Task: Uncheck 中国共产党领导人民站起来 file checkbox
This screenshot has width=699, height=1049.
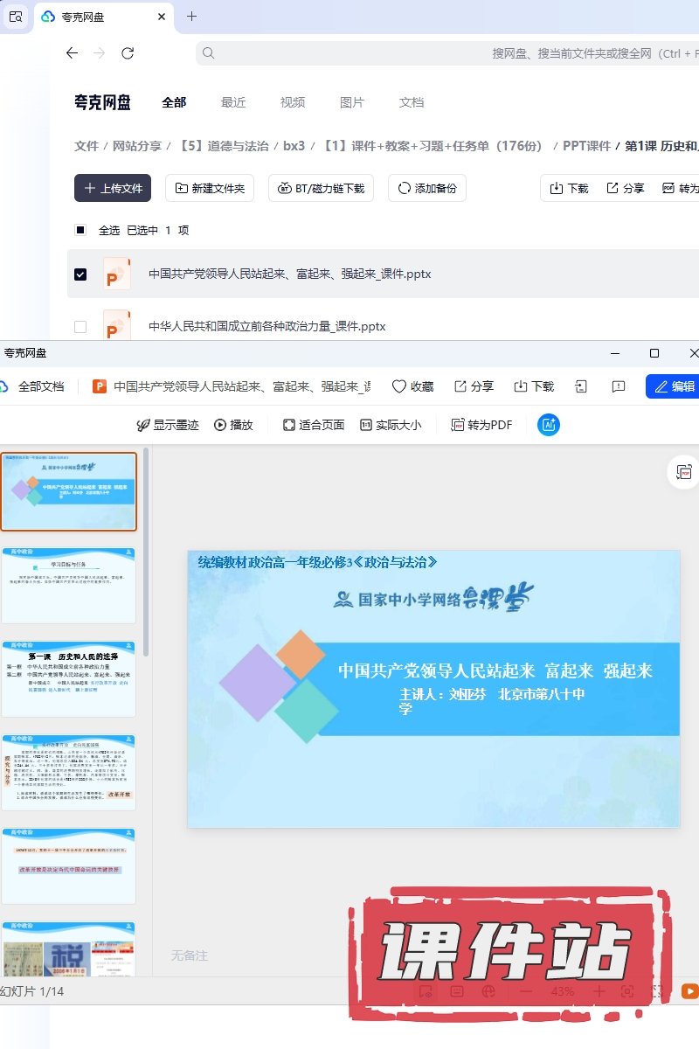Action: [80, 274]
